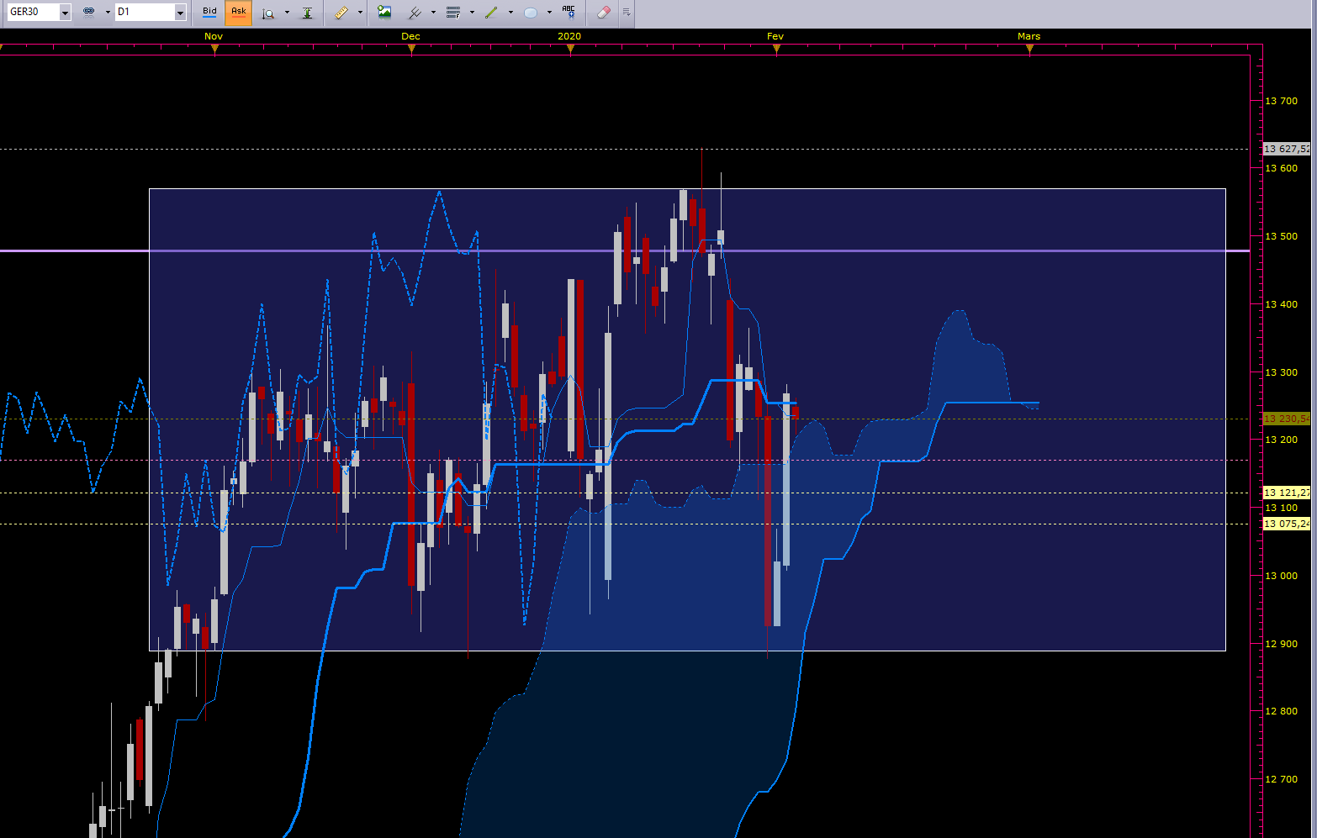Click the 13 000 price axis label

[1282, 576]
